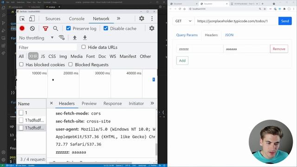Switch to the JSON tab
Viewport: 297px width, 167px height.
tap(229, 35)
